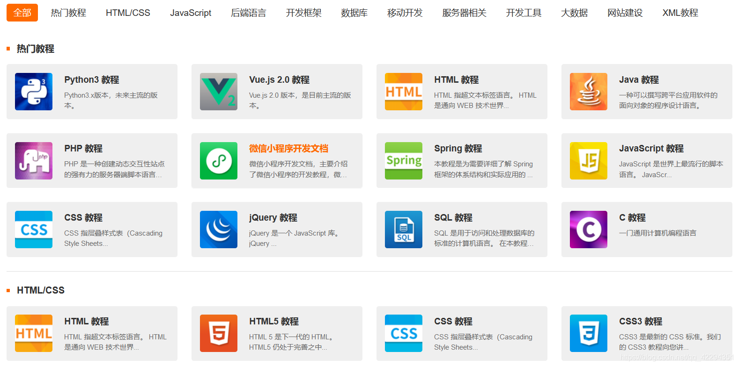
Task: Click the HTML5 教程 title link
Action: (274, 322)
